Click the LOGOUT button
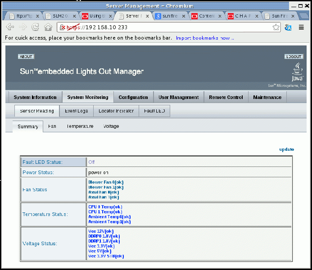Viewport: 312px width, 270px height. tap(294, 57)
